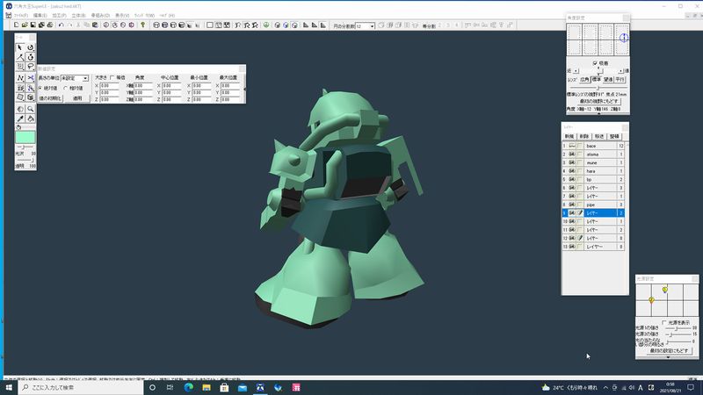The width and height of the screenshot is (703, 395).
Task: Select the paint bucket tool in the tool palette
Action: [30, 118]
